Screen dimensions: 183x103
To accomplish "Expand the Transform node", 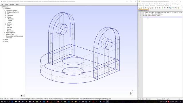I will [6, 15].
